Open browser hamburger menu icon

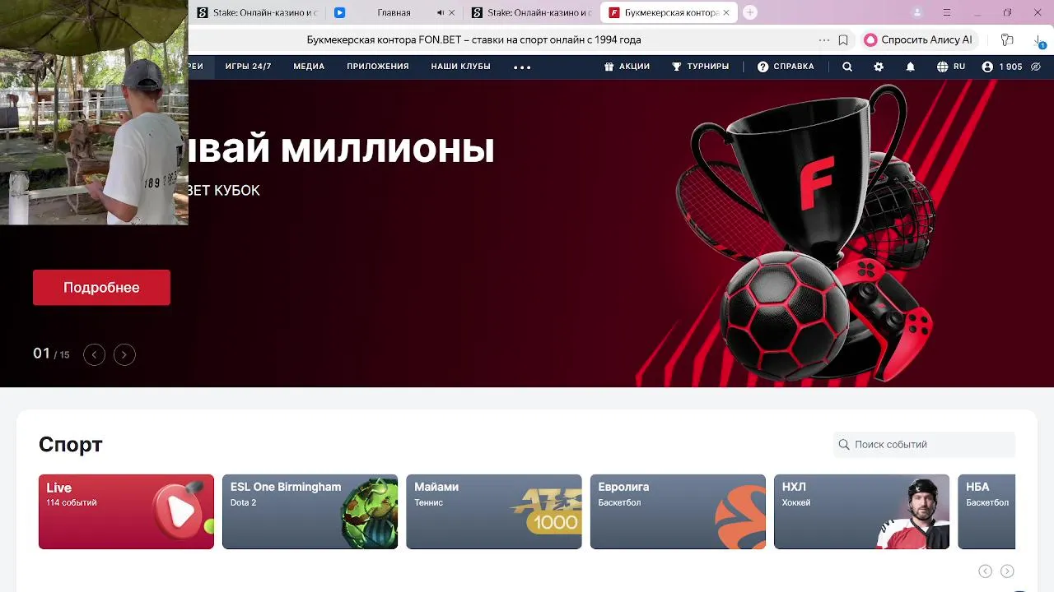click(x=947, y=12)
